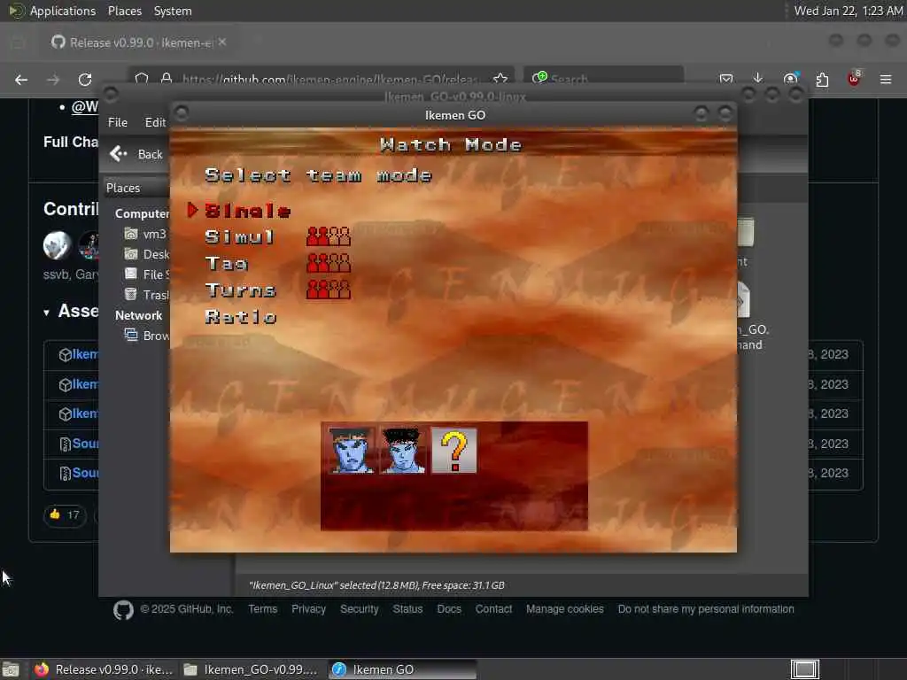Open GitHub Contact link

tap(493, 609)
